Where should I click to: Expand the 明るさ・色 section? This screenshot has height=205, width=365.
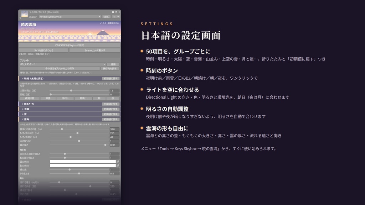(22, 104)
